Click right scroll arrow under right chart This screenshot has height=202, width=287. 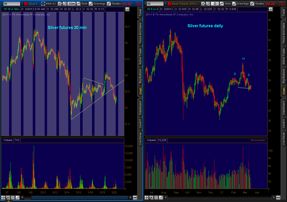[274, 197]
